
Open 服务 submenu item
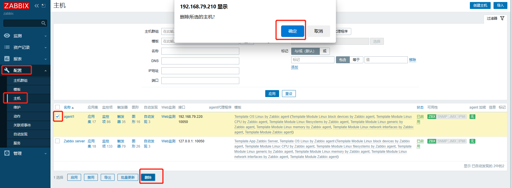coord(17,143)
